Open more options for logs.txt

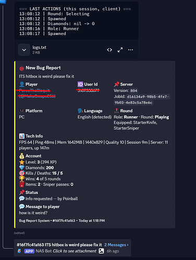click(x=130, y=50)
